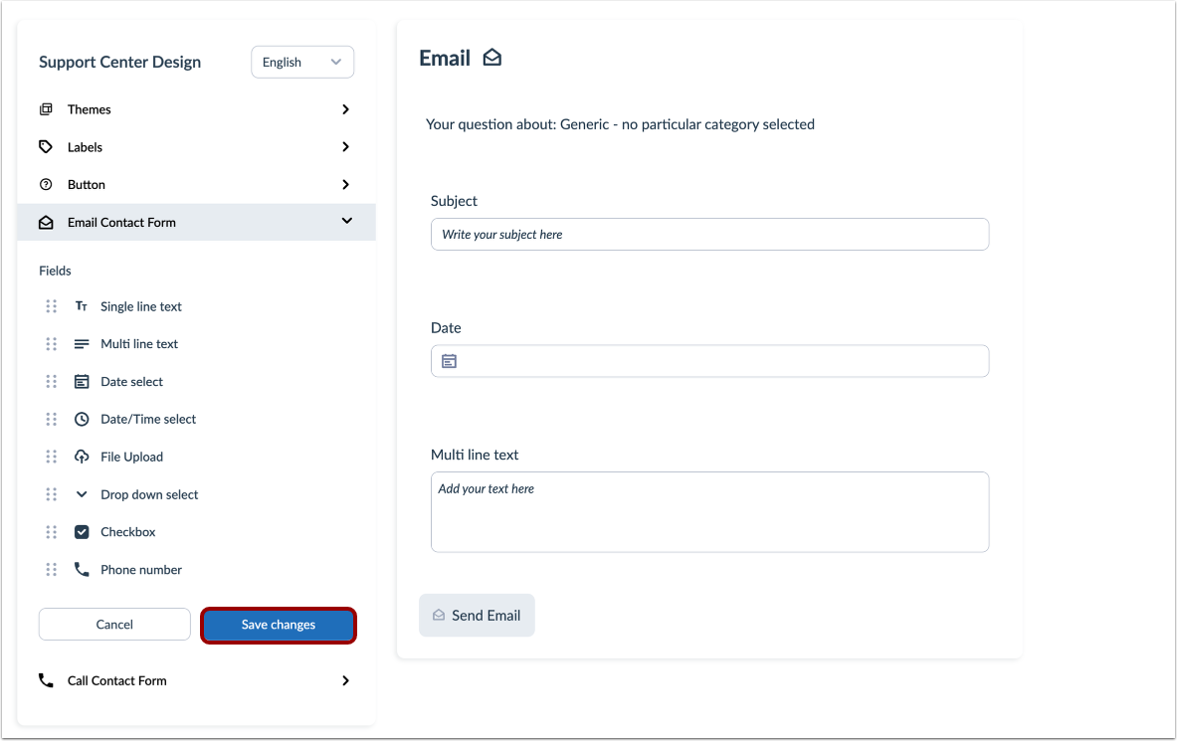Viewport: 1177px width, 741px height.
Task: Click the File Upload cloud icon
Action: tap(81, 457)
